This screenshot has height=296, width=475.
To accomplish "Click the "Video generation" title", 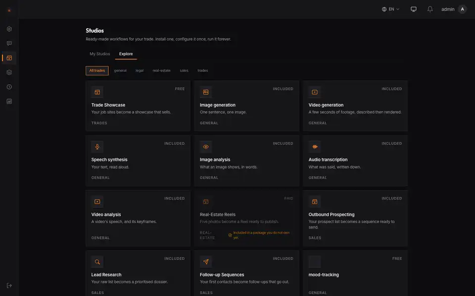I will point(326,105).
